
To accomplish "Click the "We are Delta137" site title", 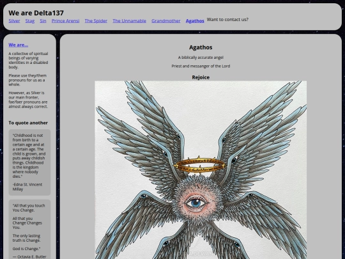I will tap(36, 13).
